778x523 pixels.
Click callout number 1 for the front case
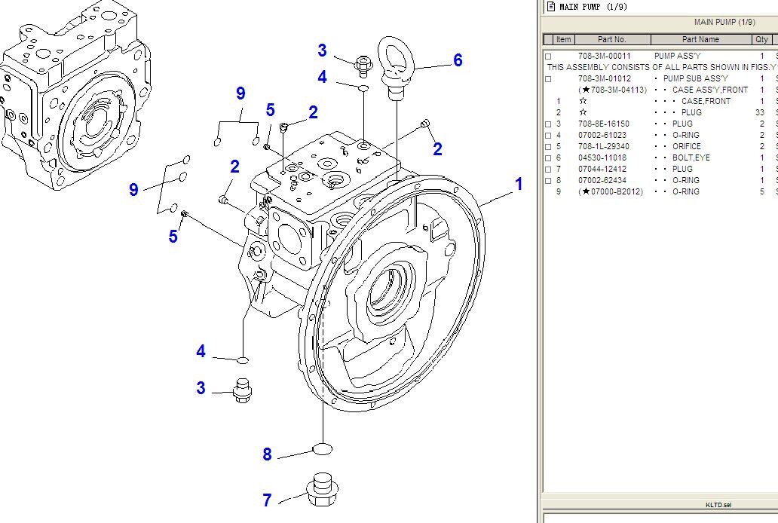[x=518, y=185]
